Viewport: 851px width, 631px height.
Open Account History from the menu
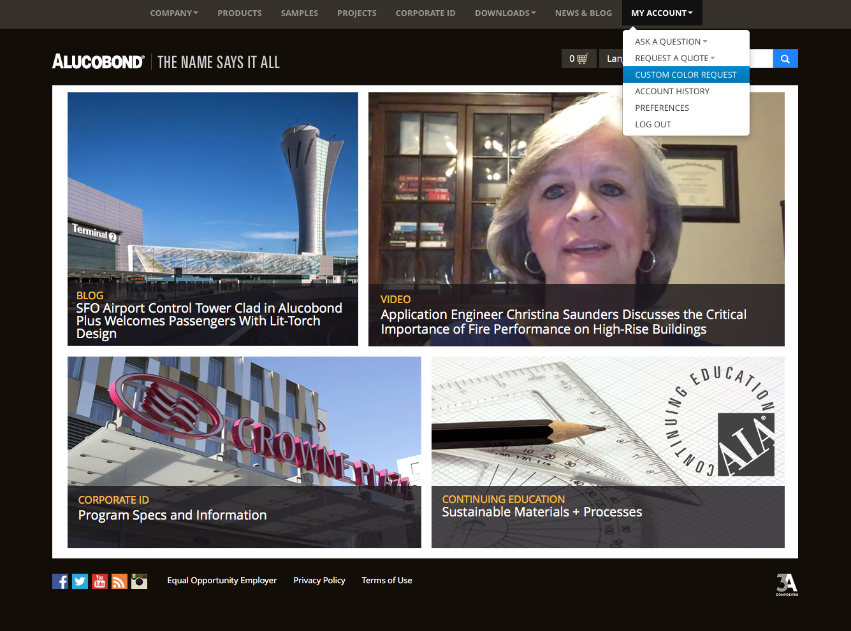672,92
